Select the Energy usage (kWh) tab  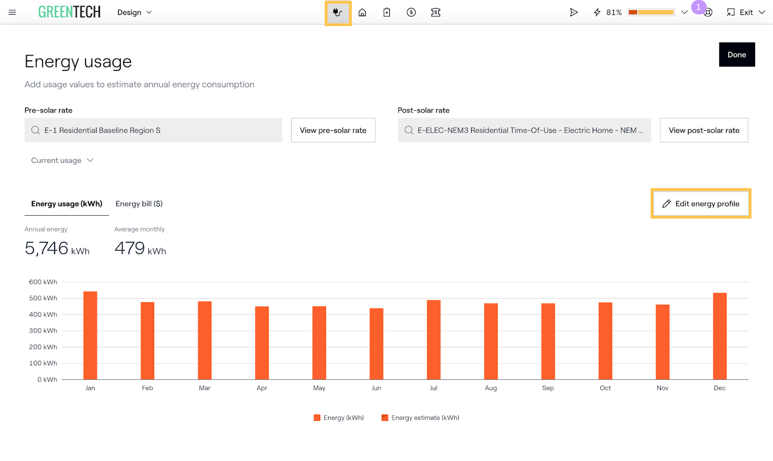coord(67,204)
